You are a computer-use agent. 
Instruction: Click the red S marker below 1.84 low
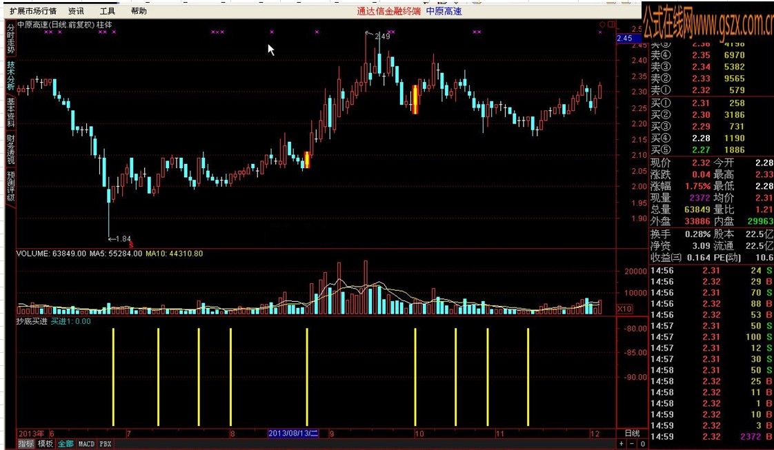point(130,244)
